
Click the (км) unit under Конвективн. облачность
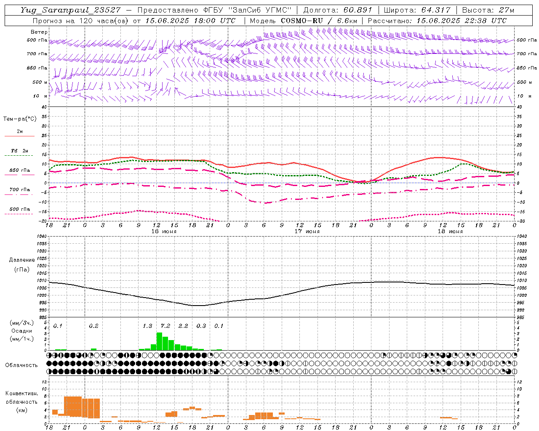coord(21,410)
